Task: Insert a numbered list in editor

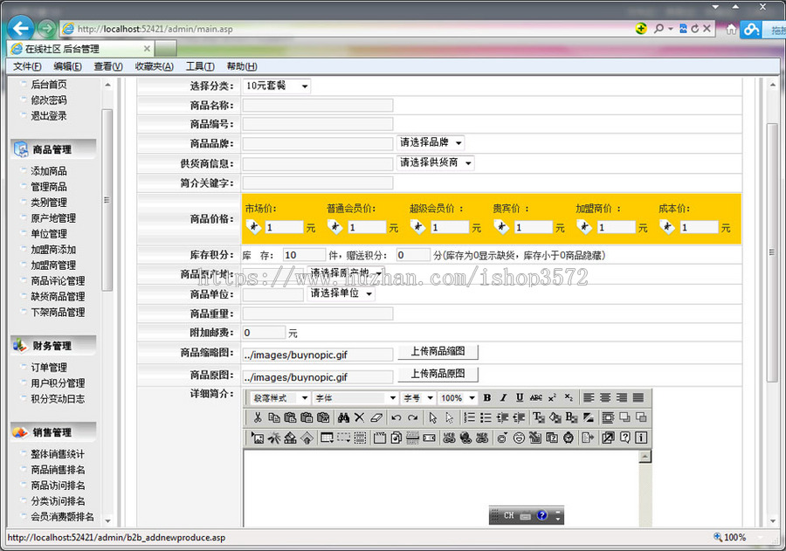Action: click(469, 417)
